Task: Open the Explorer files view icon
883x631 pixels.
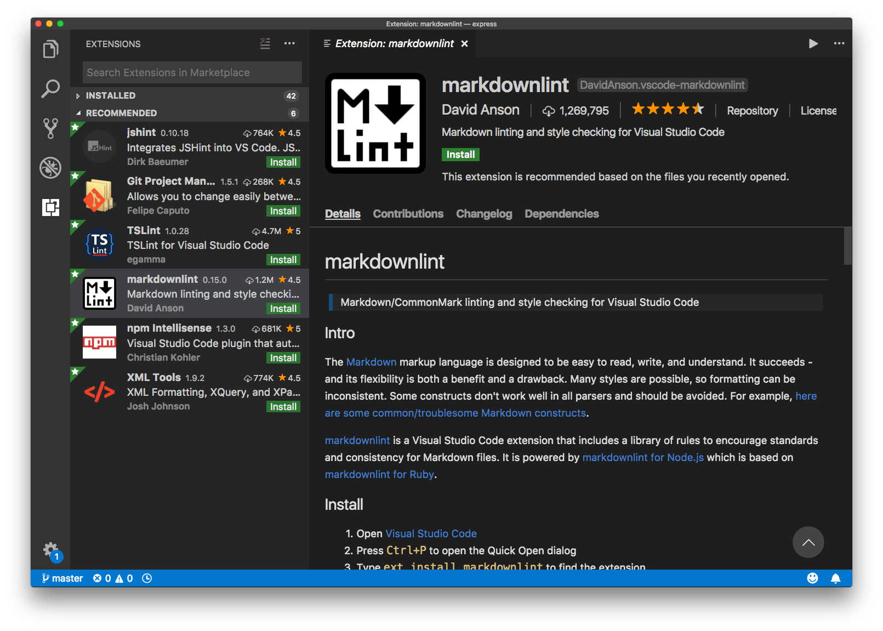Action: point(50,49)
